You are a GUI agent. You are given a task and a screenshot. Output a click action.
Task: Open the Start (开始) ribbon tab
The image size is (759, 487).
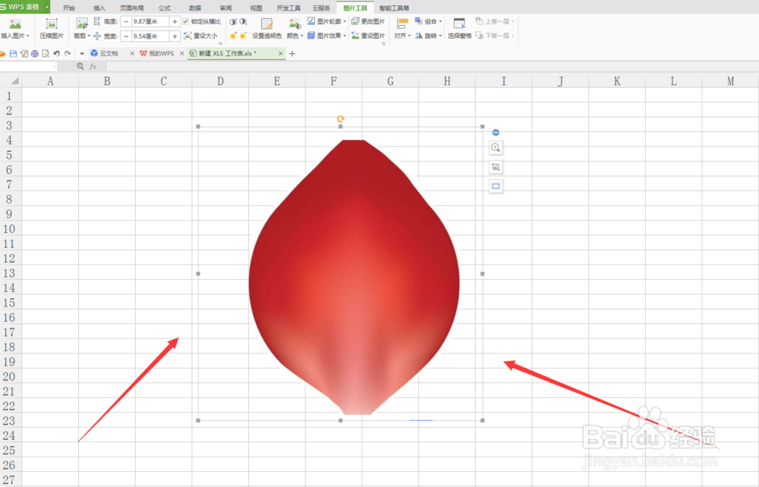point(69,8)
